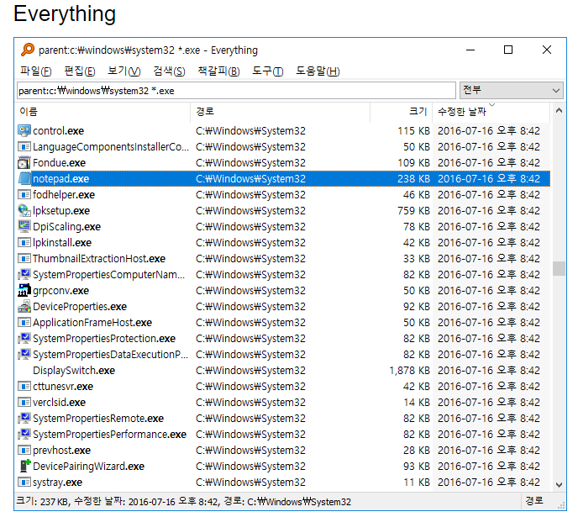Click the ApplicationFrameHost.exe file icon

pos(24,322)
